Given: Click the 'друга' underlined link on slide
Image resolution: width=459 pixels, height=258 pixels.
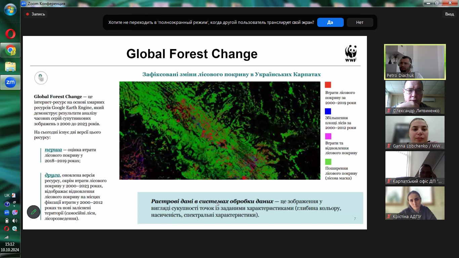Looking at the screenshot, I should point(52,175).
